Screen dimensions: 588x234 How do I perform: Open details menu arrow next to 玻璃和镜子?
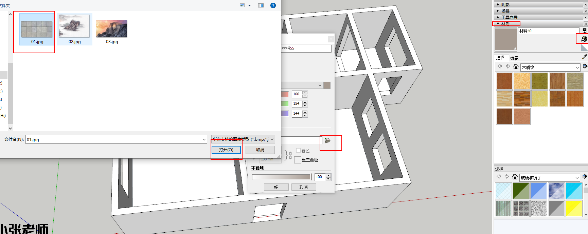pos(585,177)
